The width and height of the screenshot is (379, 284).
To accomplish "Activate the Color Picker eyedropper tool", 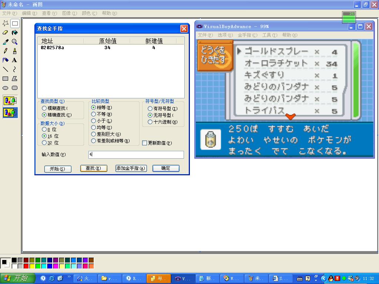I will coord(6,42).
